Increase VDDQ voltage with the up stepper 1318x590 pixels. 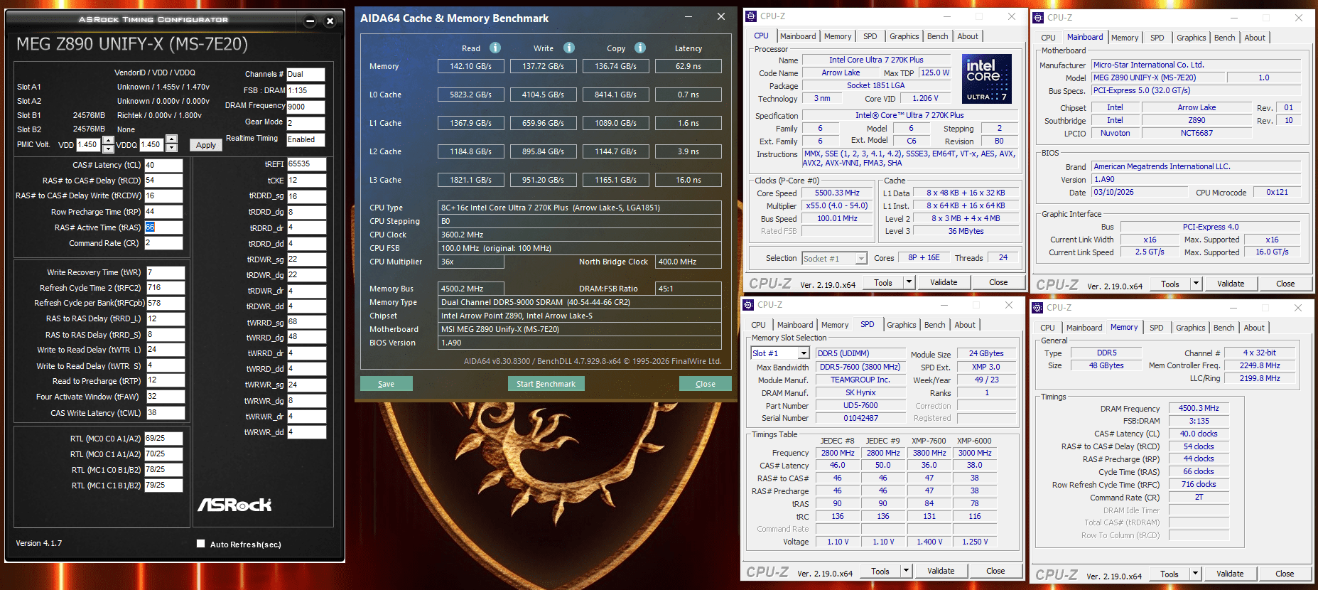(x=171, y=140)
